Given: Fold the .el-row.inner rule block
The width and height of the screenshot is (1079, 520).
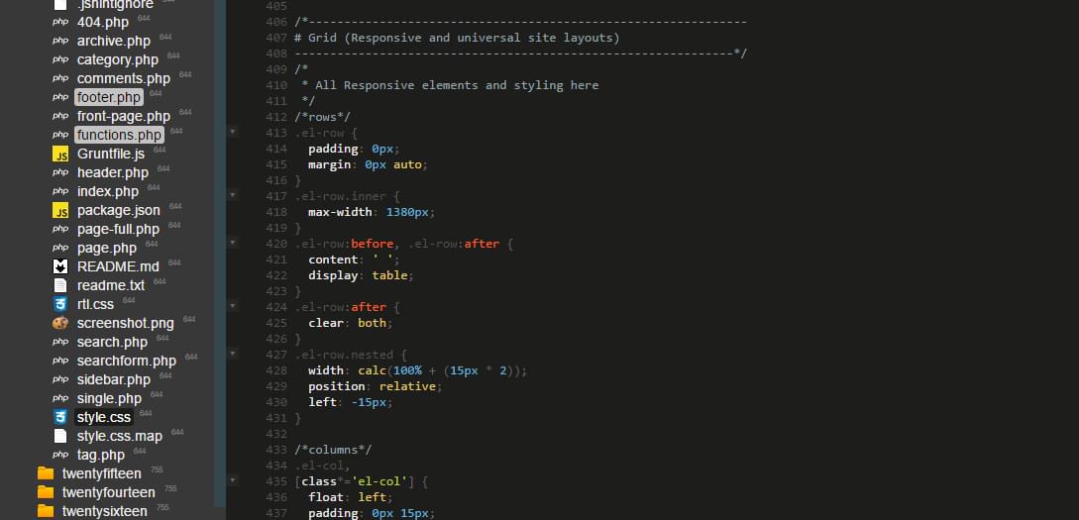Looking at the screenshot, I should pos(233,195).
